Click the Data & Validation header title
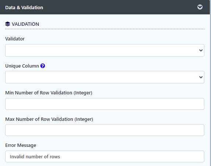 click(24, 7)
